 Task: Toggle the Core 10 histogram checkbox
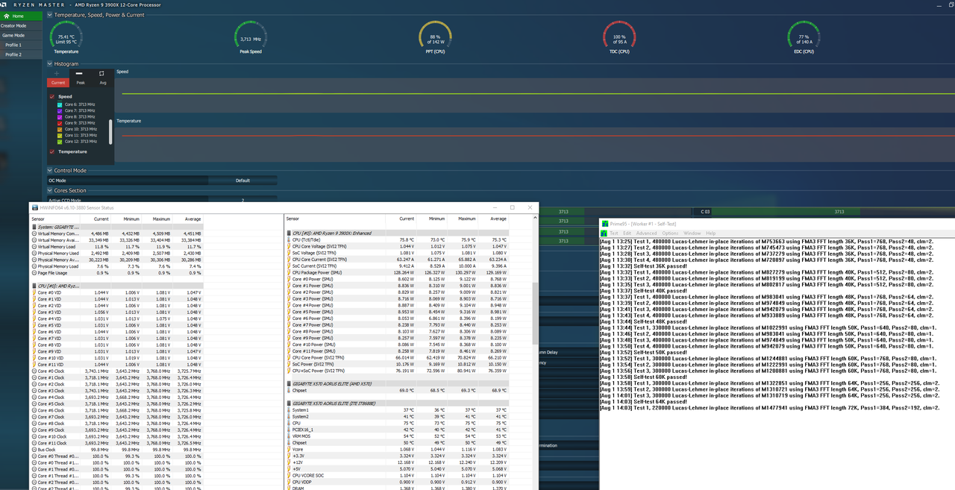pyautogui.click(x=60, y=129)
